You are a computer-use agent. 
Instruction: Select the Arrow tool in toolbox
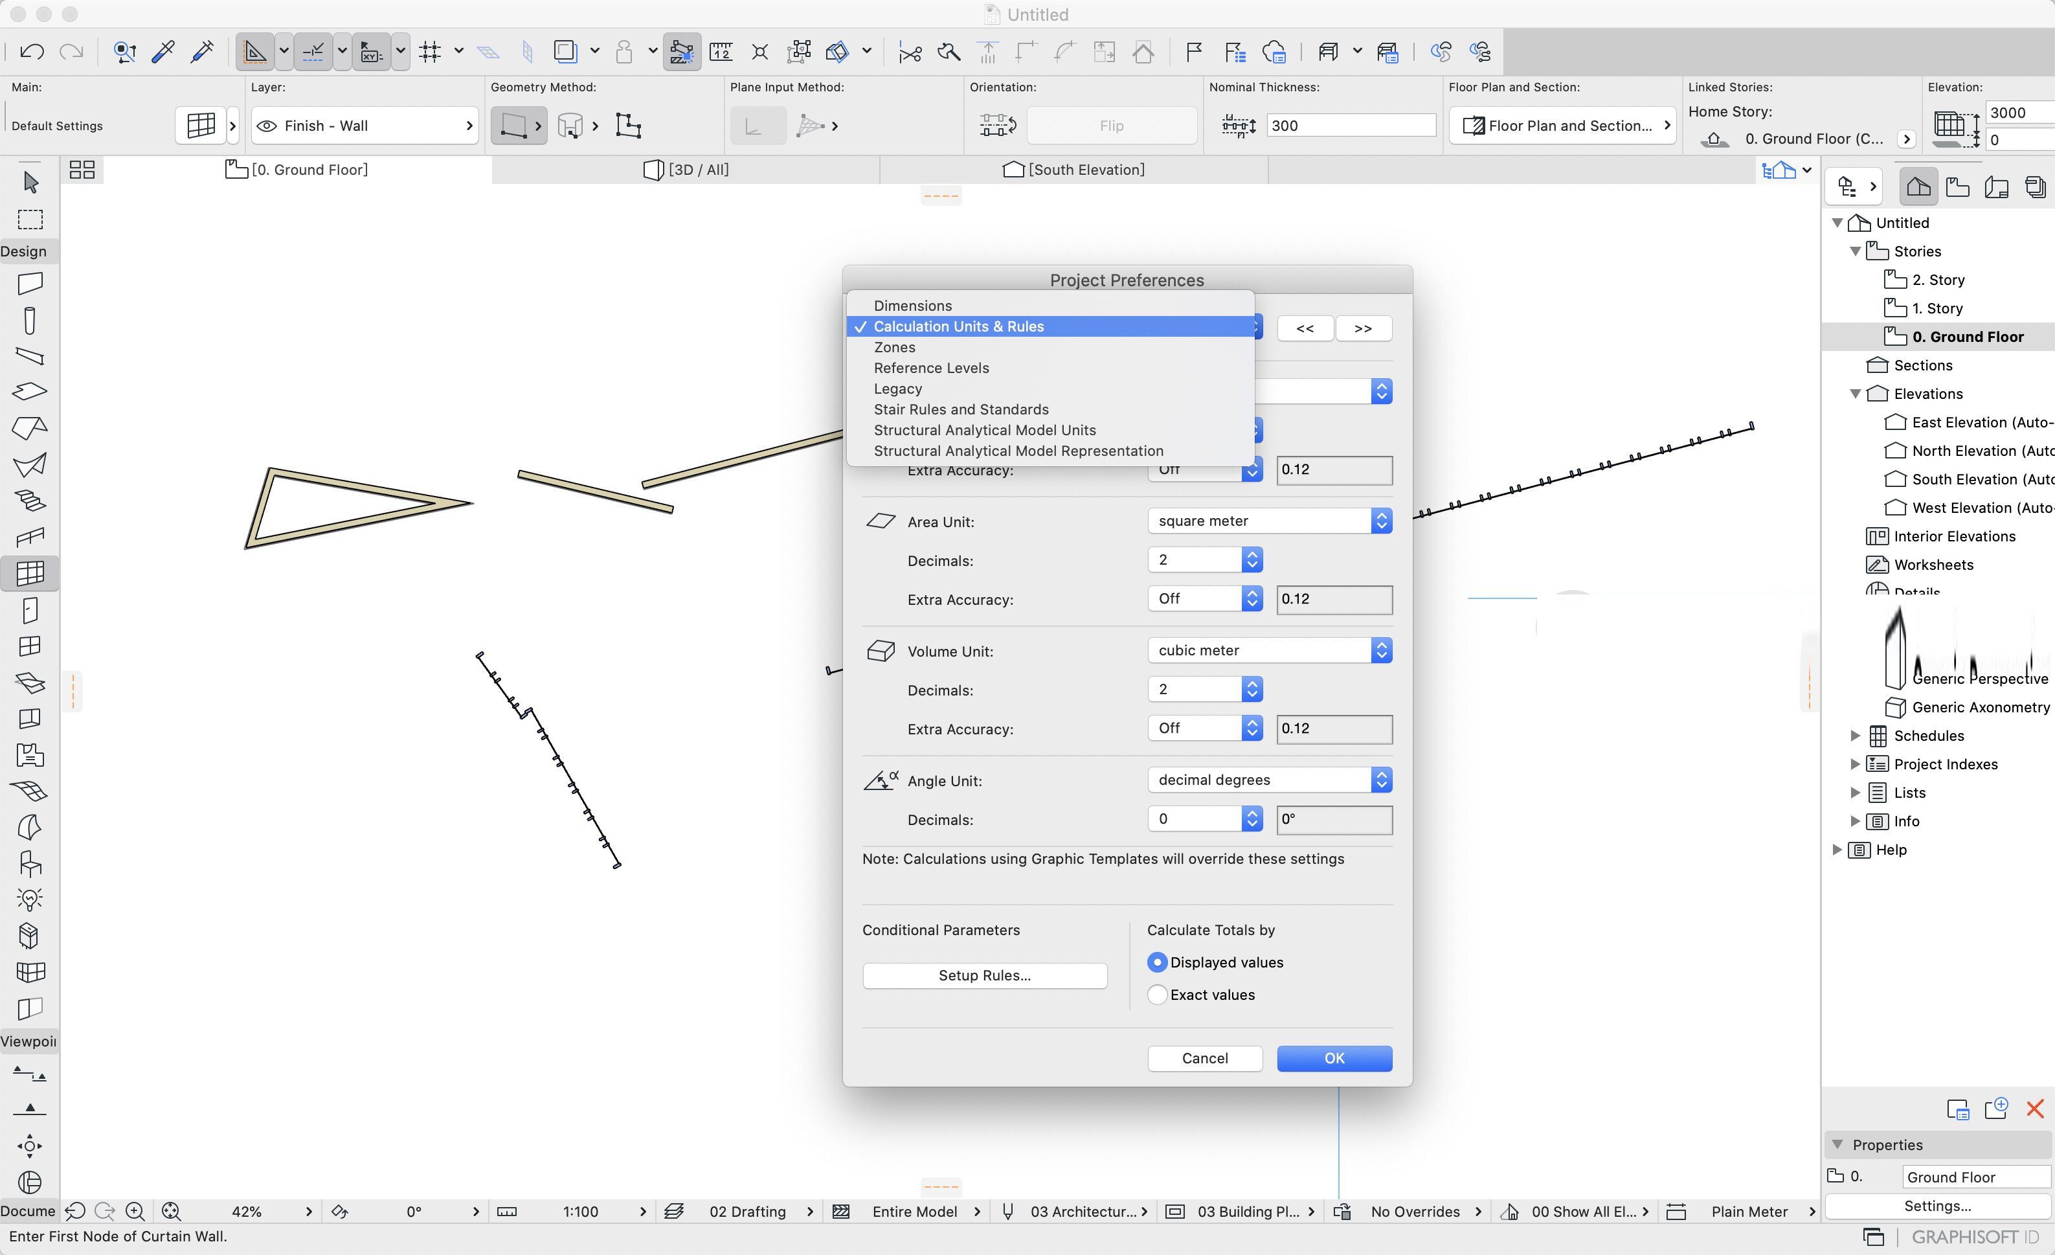click(x=31, y=182)
